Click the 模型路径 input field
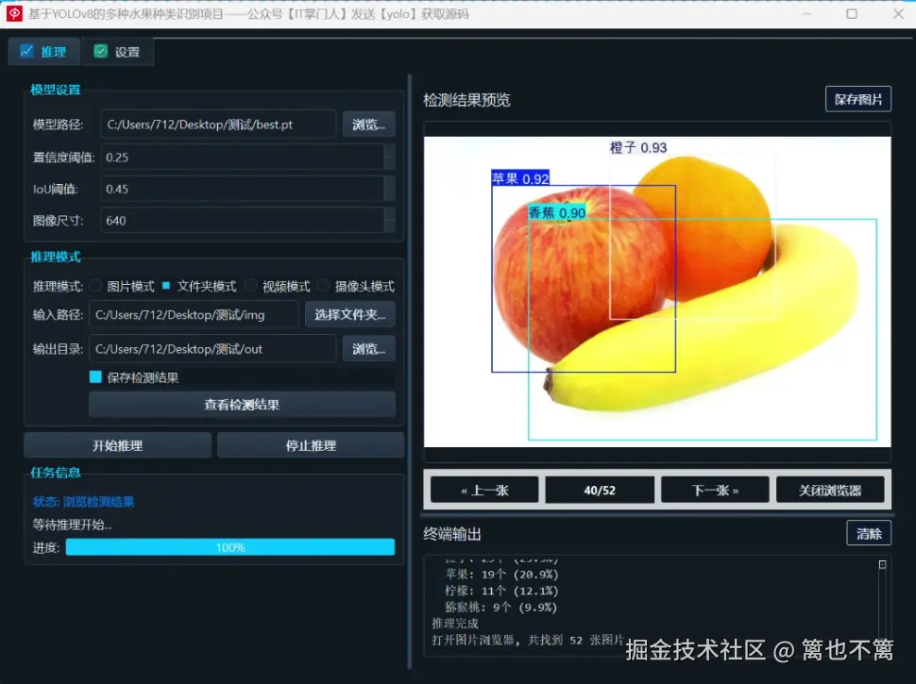This screenshot has width=916, height=684. 218,125
